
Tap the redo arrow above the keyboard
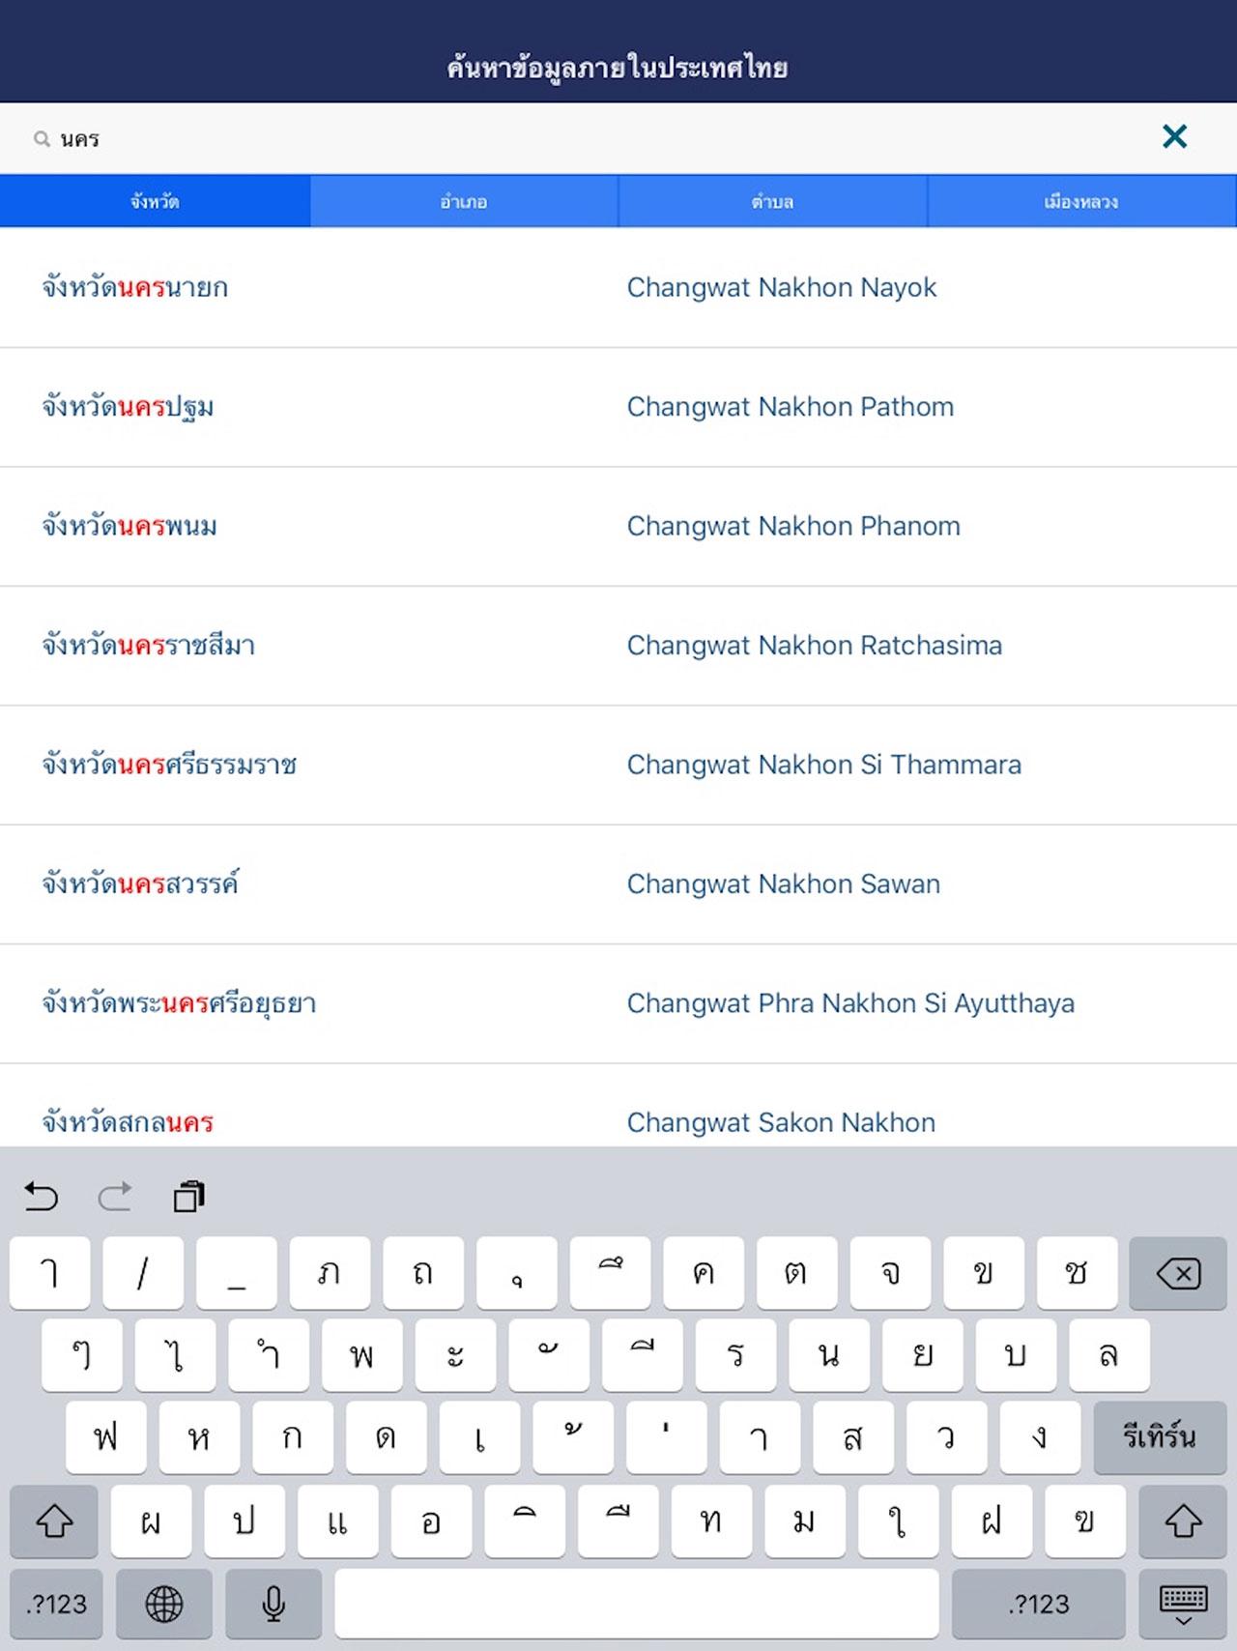coord(115,1197)
